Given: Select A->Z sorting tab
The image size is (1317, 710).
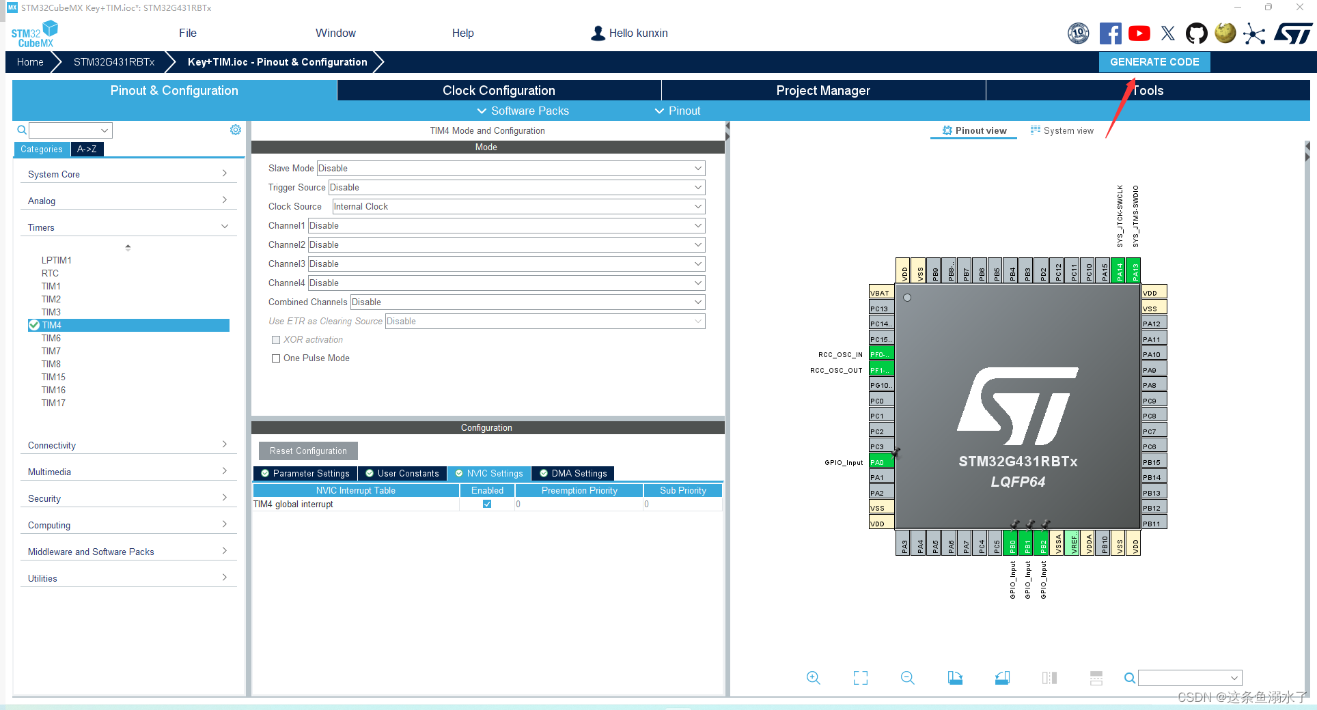Looking at the screenshot, I should (x=87, y=149).
